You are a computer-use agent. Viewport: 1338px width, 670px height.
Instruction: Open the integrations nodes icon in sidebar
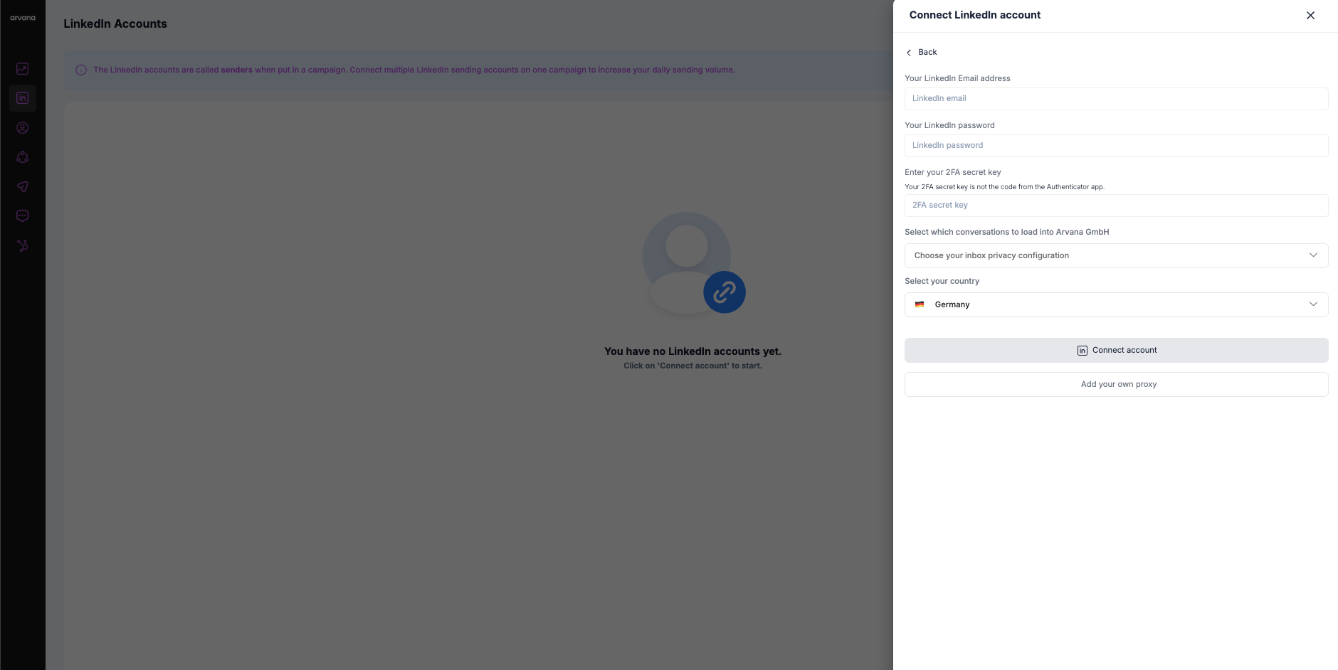[23, 245]
